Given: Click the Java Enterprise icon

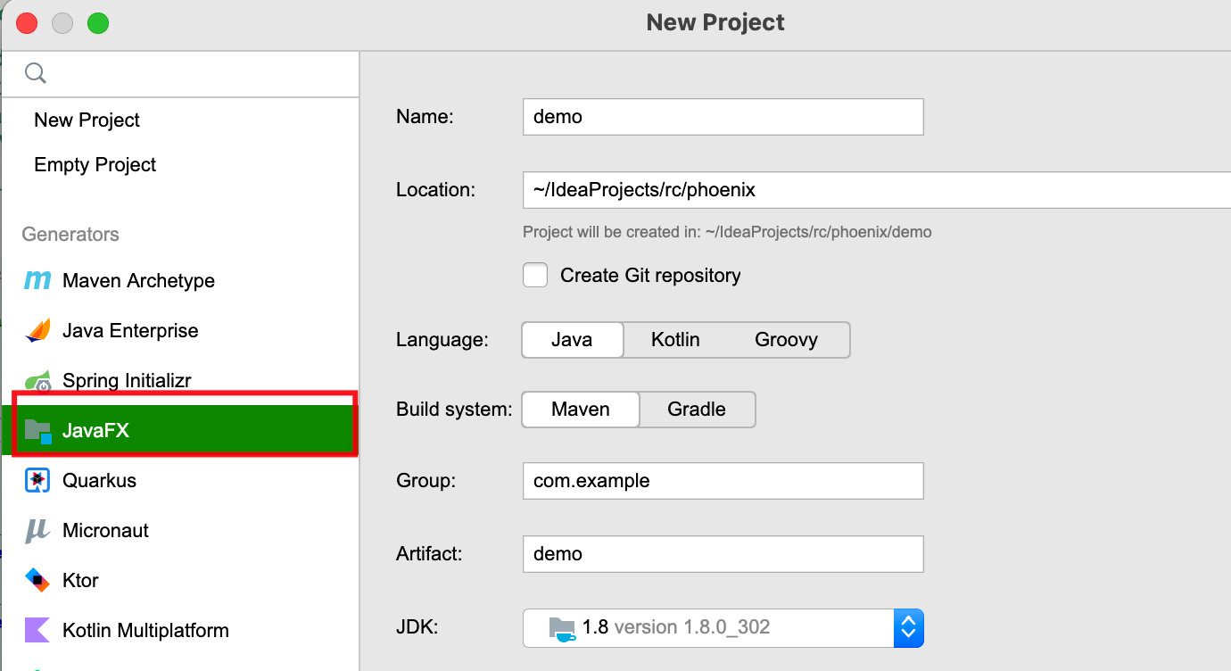Looking at the screenshot, I should point(37,330).
